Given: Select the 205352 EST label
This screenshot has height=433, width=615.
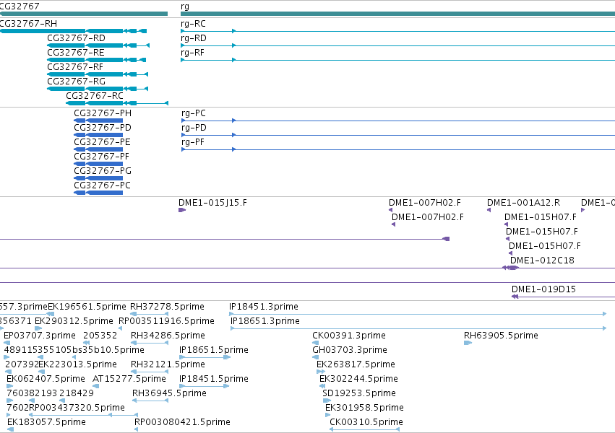Looking at the screenshot, I should 100,336.
